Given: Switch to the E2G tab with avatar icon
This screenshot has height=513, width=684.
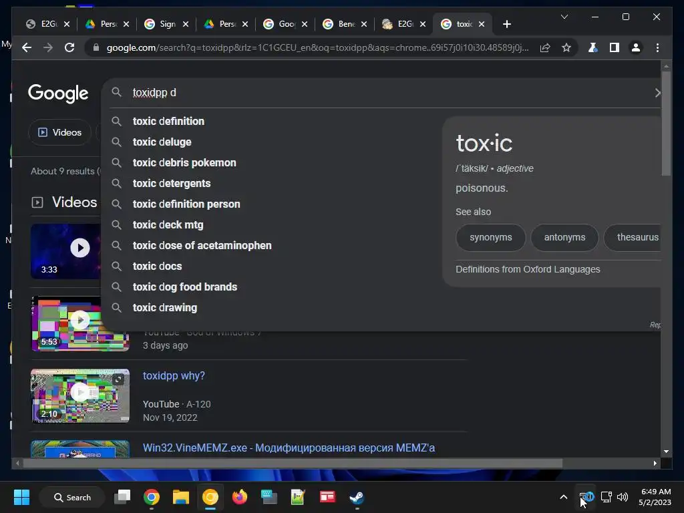Looking at the screenshot, I should click(x=405, y=24).
